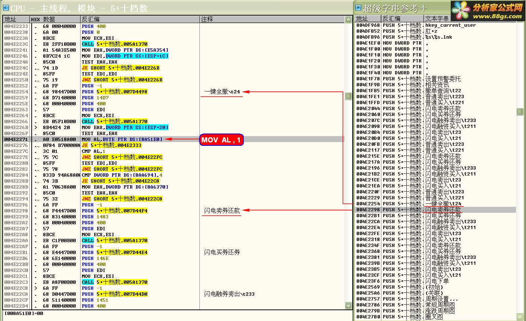Click the up arrow of the CPU disassembly scrollbar

[x=348, y=19]
